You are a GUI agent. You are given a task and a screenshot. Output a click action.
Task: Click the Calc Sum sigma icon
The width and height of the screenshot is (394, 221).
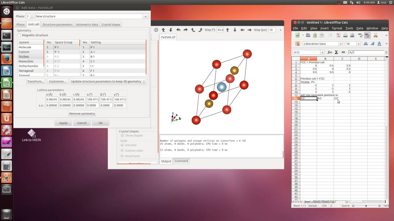click(x=336, y=52)
